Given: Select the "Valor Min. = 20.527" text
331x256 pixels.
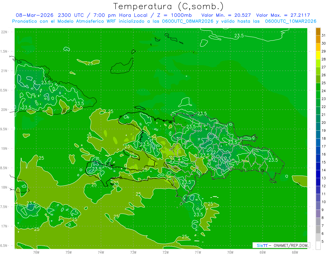Looking at the screenshot, I should [226, 15].
